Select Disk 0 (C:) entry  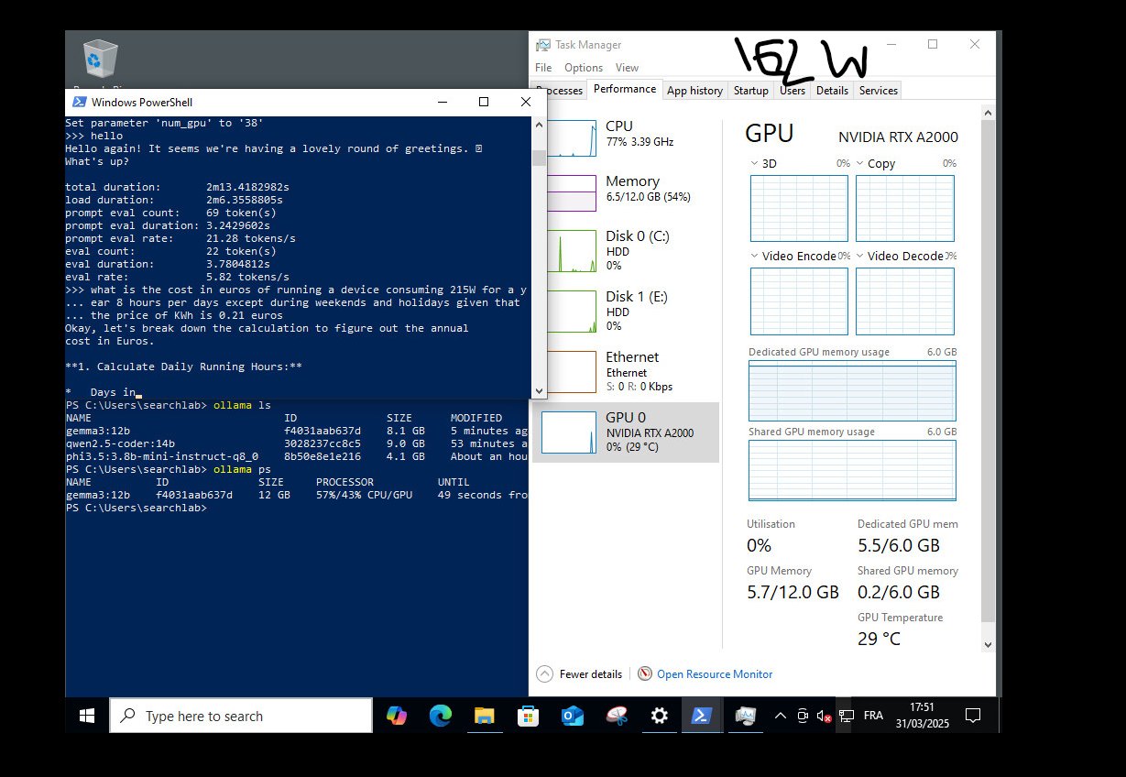[626, 250]
